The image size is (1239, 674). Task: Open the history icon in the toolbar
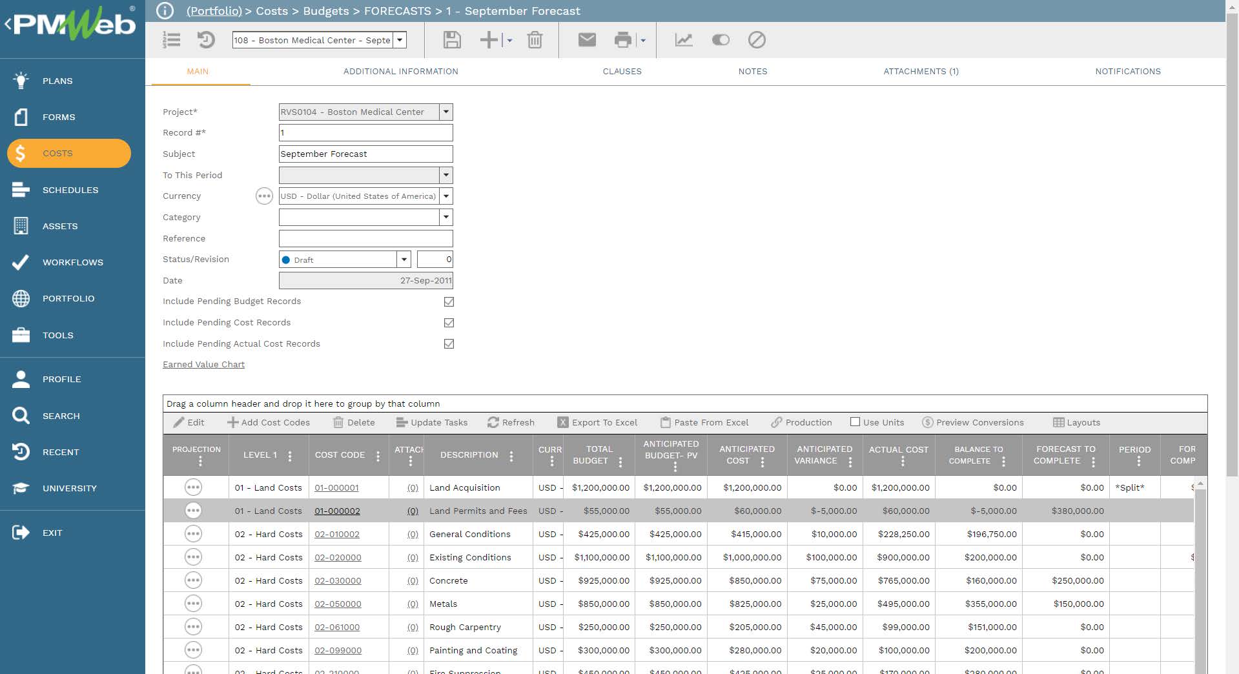tap(206, 40)
